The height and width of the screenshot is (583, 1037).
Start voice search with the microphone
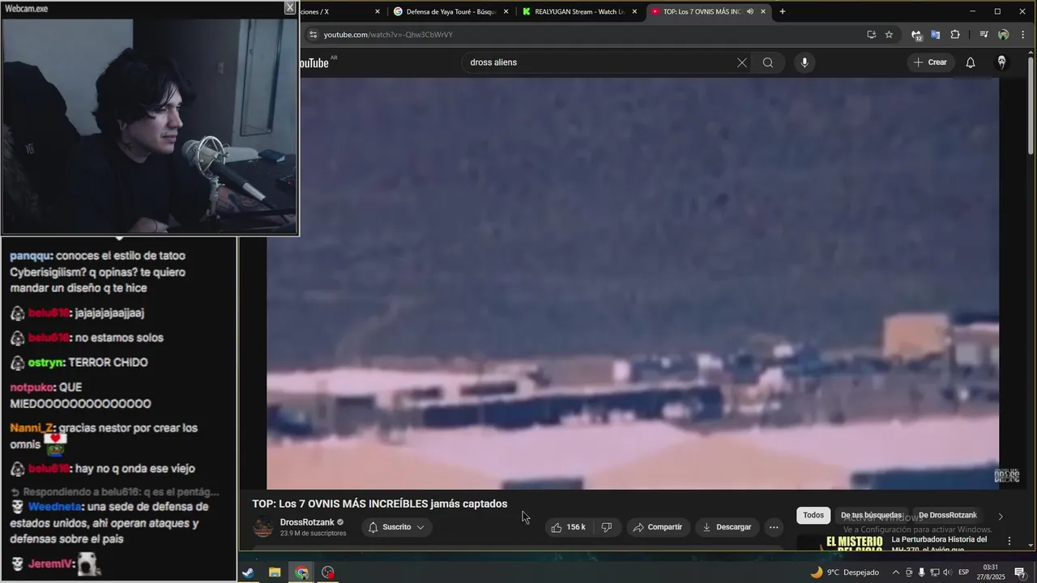pyautogui.click(x=804, y=62)
